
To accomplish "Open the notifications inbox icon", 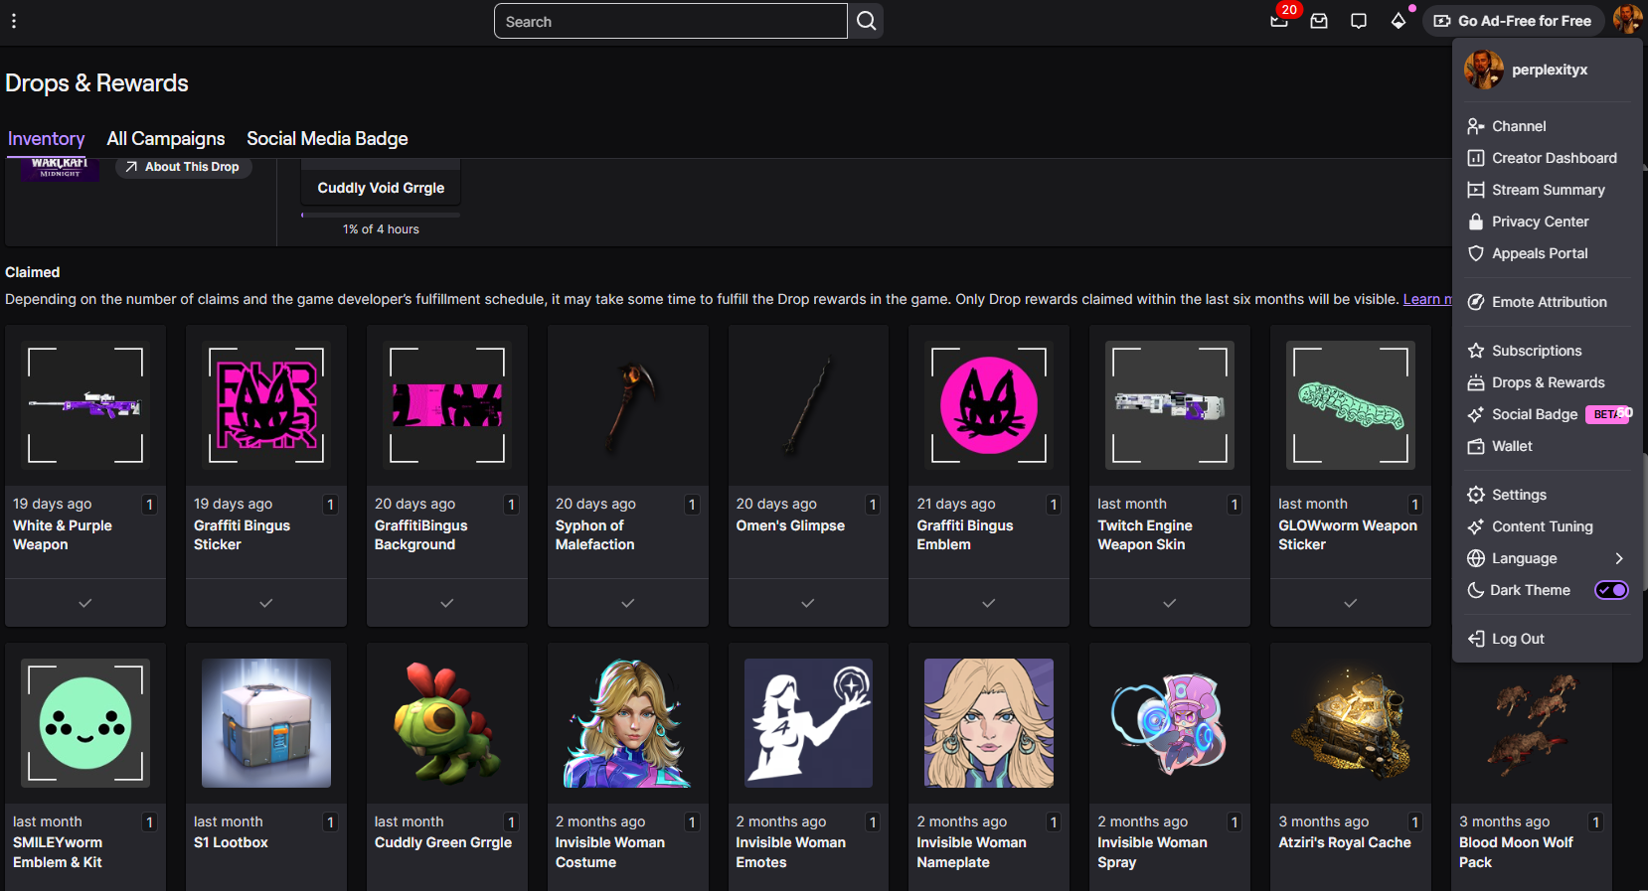I will click(x=1319, y=21).
